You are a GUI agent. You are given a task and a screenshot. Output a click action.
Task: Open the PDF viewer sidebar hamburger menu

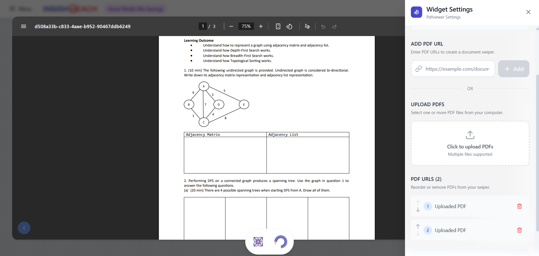click(23, 26)
